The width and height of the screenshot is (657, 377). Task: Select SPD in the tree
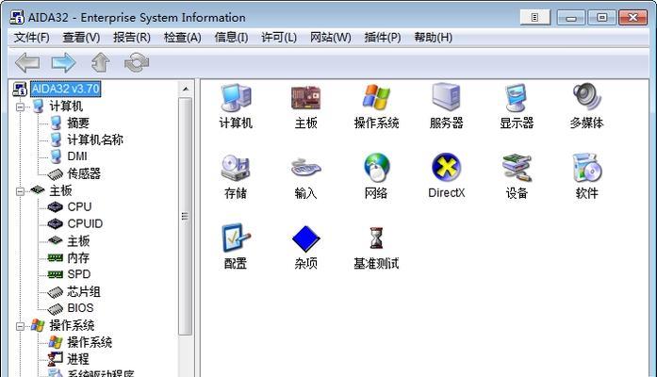coord(79,274)
